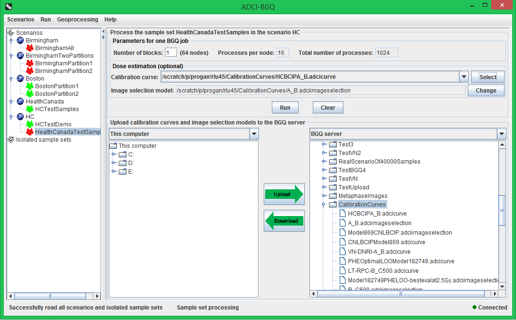Click the green Download arrow button
The height and width of the screenshot is (320, 516).
point(284,221)
